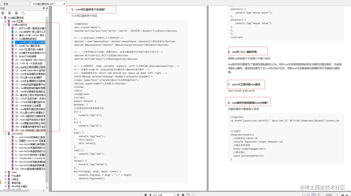This screenshot has height=196, width=351.
Task: Click bookmarks panel vertical scrollbar up arrow
Action: click(x=47, y=18)
